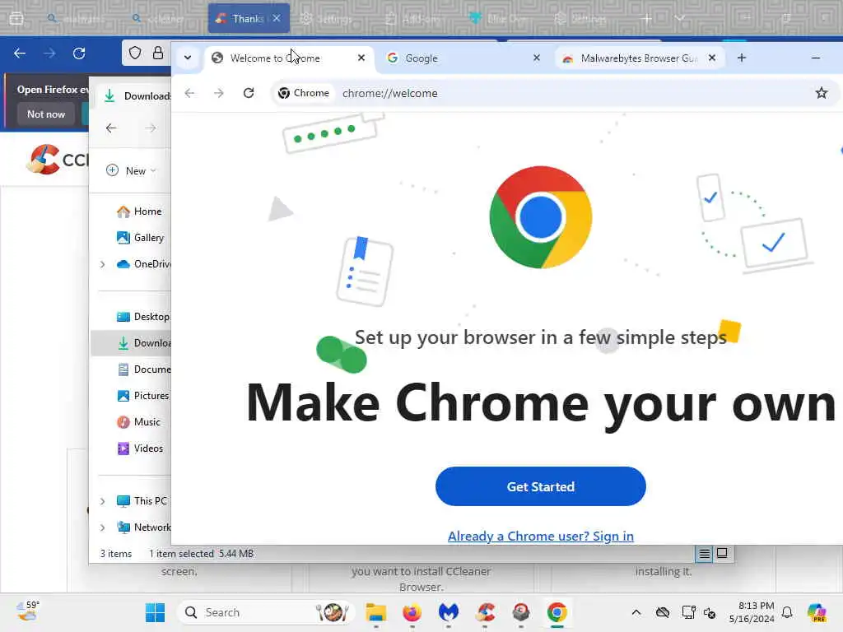843x632 pixels.
Task: Bookmark this page with the star icon
Action: coord(822,93)
